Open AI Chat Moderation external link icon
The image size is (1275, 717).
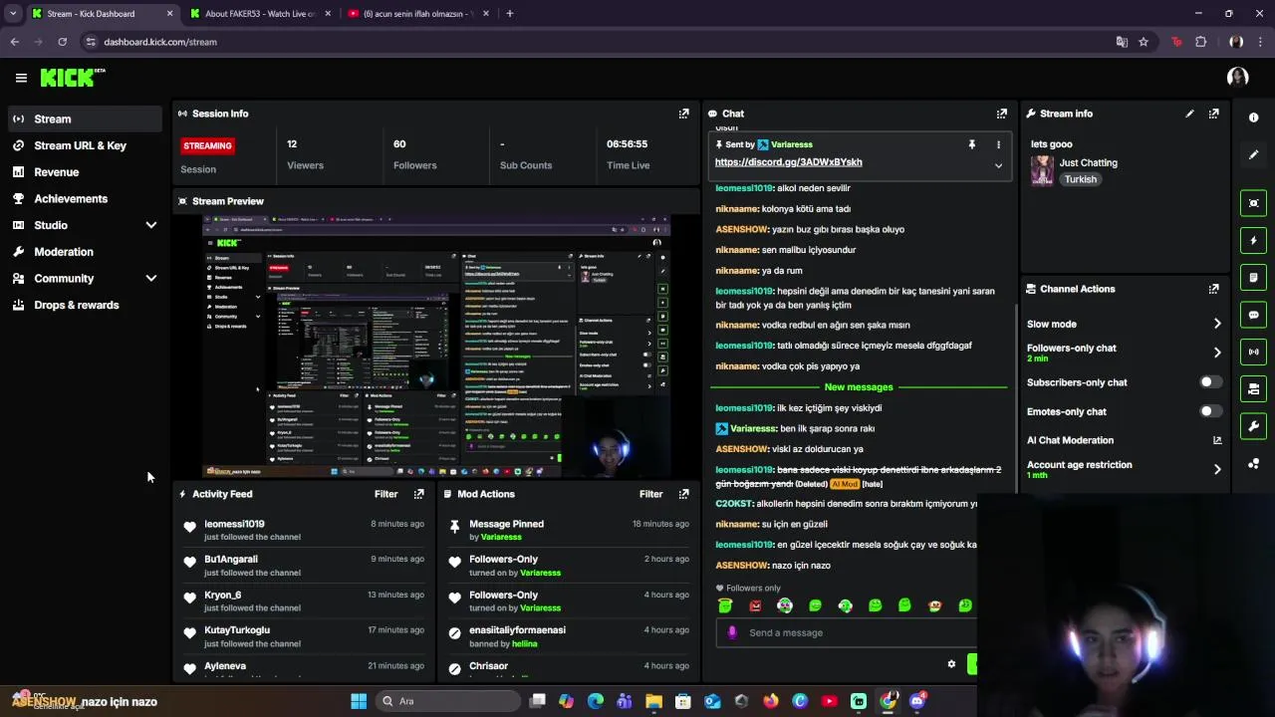1217,440
